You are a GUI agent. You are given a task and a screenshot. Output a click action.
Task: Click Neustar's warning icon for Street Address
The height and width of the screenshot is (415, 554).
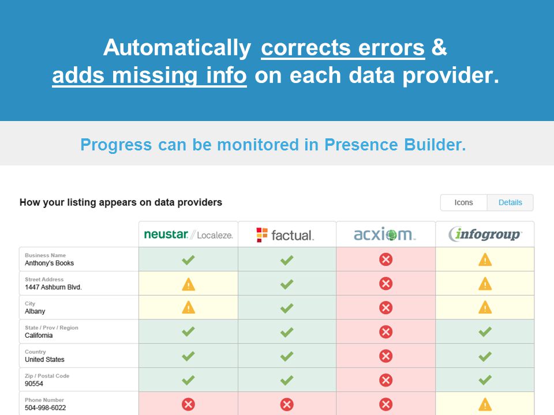pos(188,284)
